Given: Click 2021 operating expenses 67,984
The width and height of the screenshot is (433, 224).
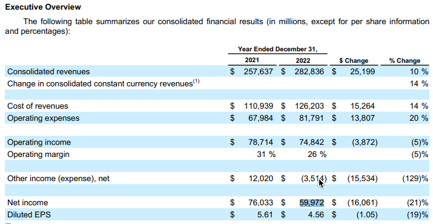Looking at the screenshot, I should pyautogui.click(x=260, y=118).
